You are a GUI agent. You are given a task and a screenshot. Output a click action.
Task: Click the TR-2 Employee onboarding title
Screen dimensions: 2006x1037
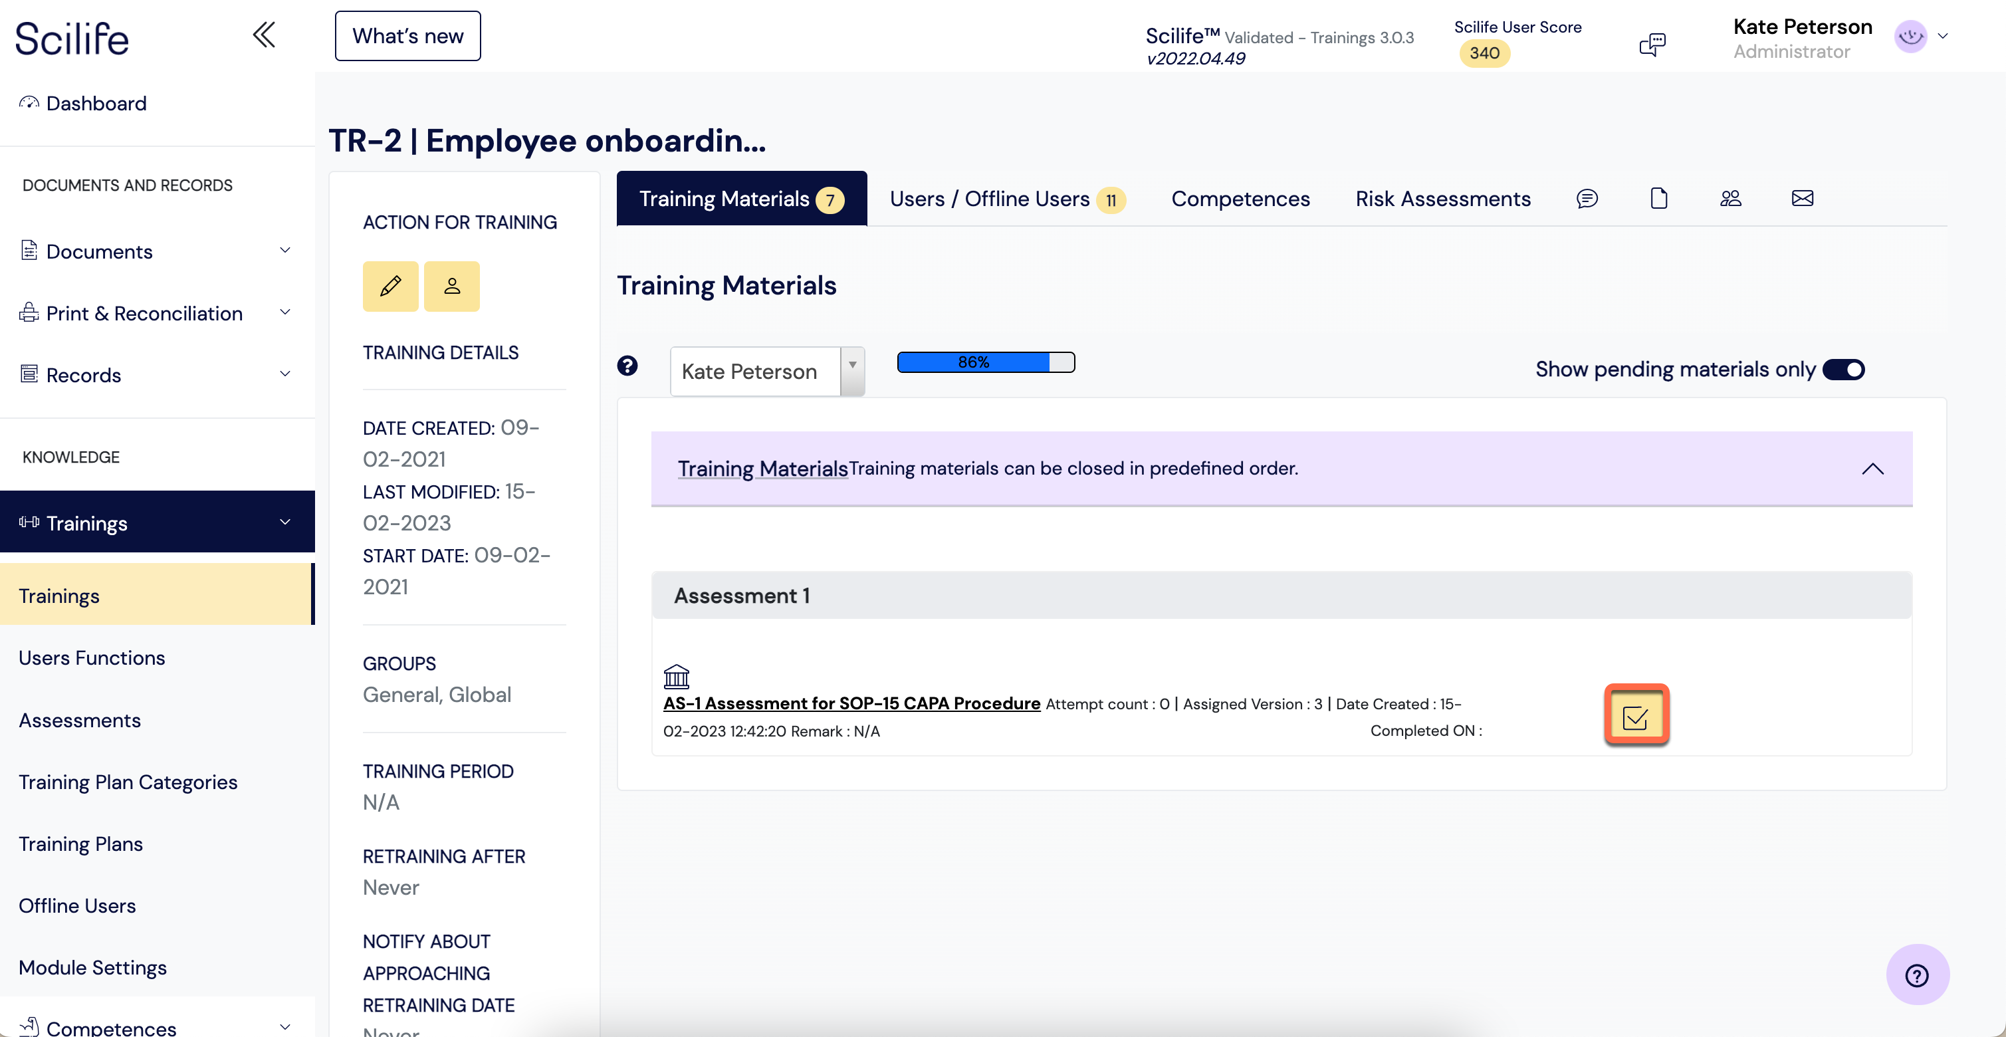[546, 140]
